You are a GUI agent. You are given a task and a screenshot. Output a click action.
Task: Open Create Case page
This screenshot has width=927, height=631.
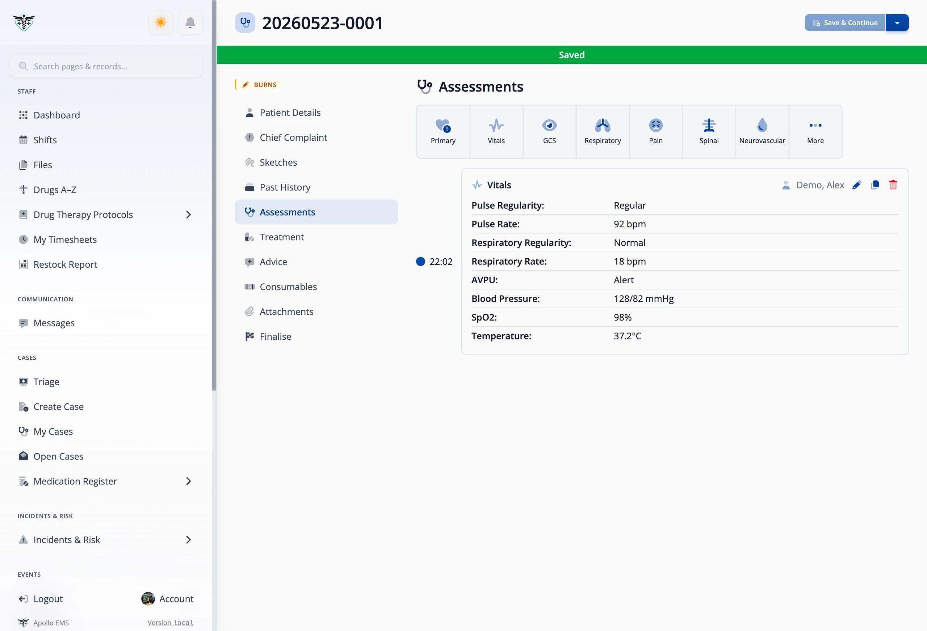coord(106,407)
